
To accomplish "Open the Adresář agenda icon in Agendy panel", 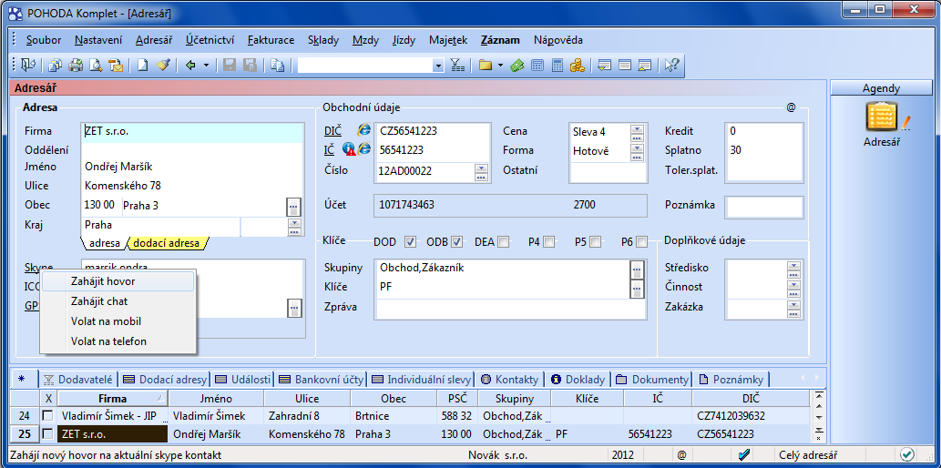I will (x=882, y=117).
